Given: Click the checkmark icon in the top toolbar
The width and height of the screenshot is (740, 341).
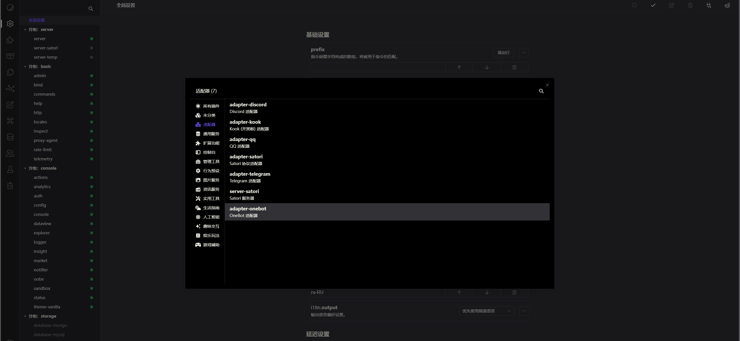Looking at the screenshot, I should pyautogui.click(x=653, y=5).
